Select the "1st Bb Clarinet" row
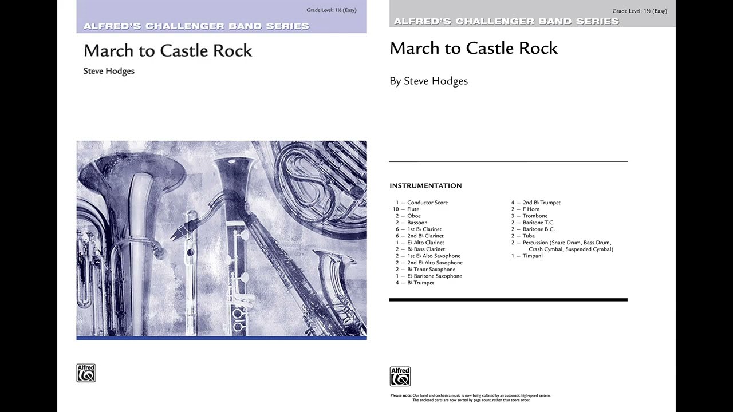 [x=418, y=229]
